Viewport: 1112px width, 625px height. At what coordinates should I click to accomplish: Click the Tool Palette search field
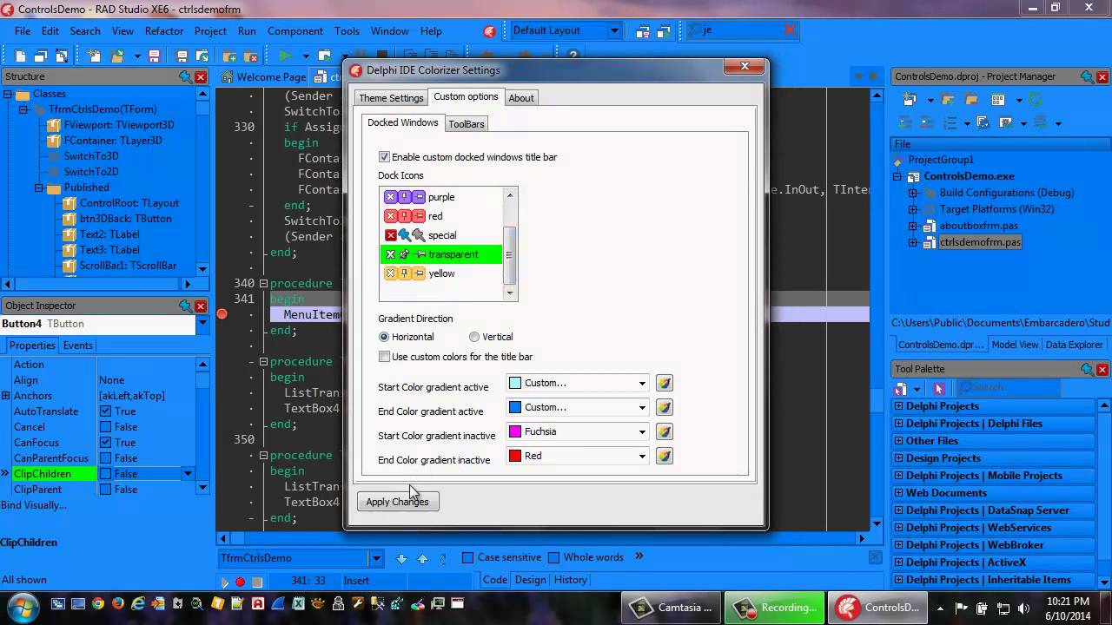(1008, 387)
